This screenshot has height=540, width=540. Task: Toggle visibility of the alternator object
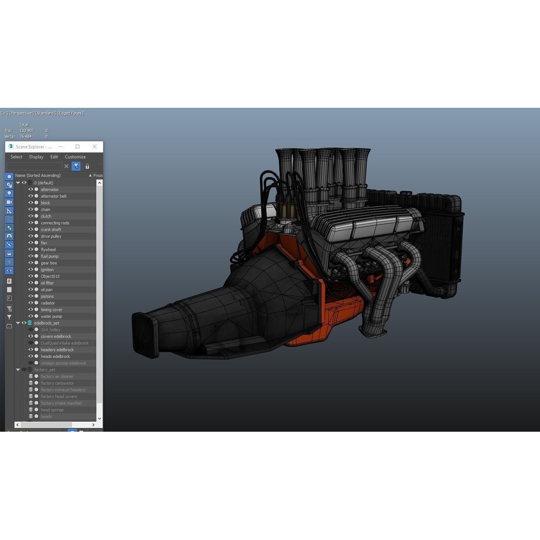tap(31, 190)
